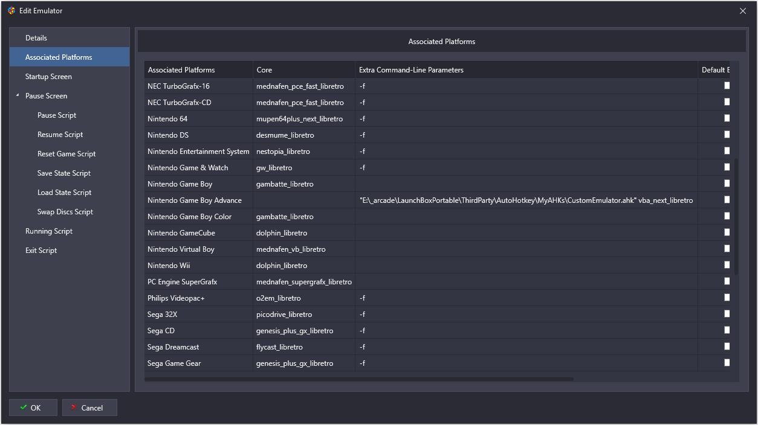Select the desmume_libretro core cell

point(304,135)
